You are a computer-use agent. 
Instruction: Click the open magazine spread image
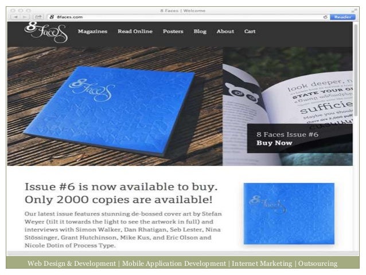point(287,106)
